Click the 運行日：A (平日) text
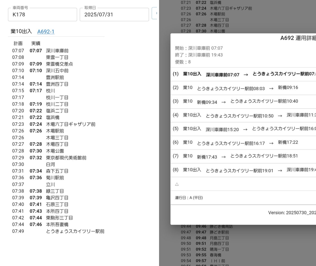 (189, 198)
